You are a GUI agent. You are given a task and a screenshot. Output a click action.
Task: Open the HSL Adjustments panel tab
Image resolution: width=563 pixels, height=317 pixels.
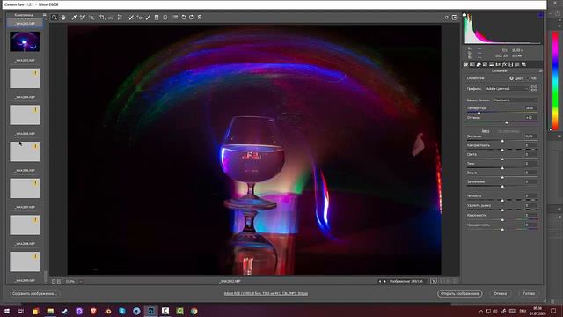tap(485, 64)
